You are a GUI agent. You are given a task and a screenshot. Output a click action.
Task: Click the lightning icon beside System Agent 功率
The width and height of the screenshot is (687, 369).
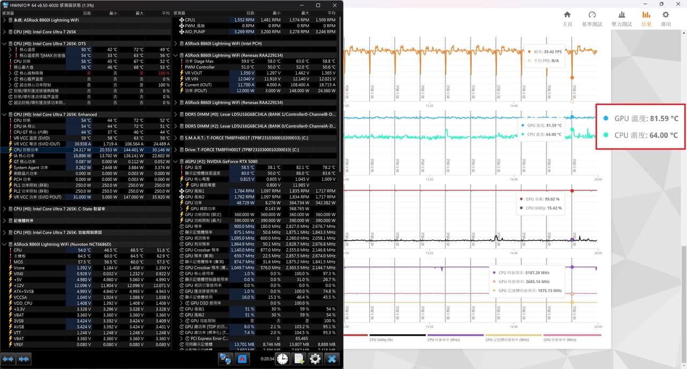point(10,167)
